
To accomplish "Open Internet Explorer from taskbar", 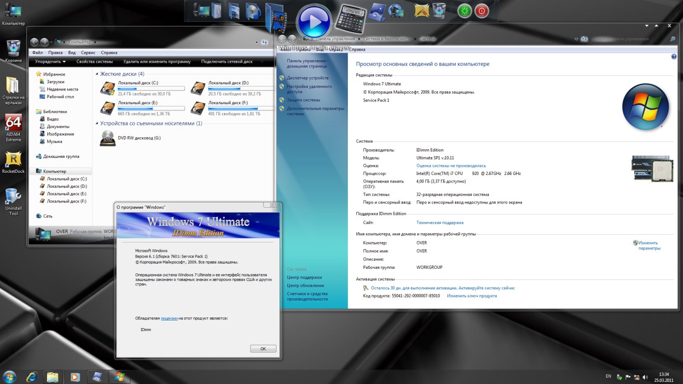I will click(32, 377).
